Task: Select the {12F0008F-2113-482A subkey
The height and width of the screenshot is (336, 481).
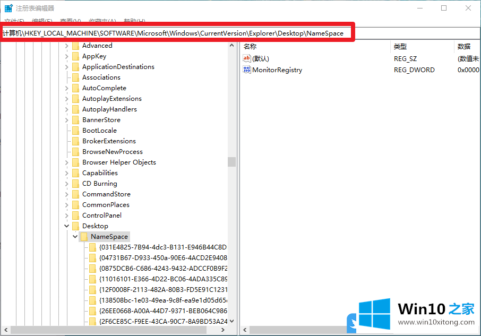Action: [x=163, y=290]
